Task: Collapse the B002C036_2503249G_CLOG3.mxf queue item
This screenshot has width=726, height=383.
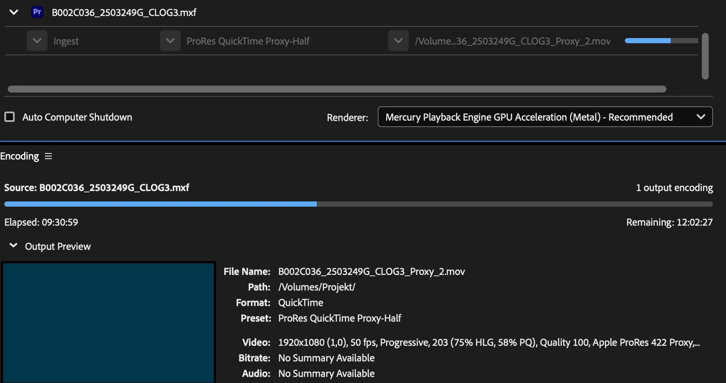Action: click(14, 12)
